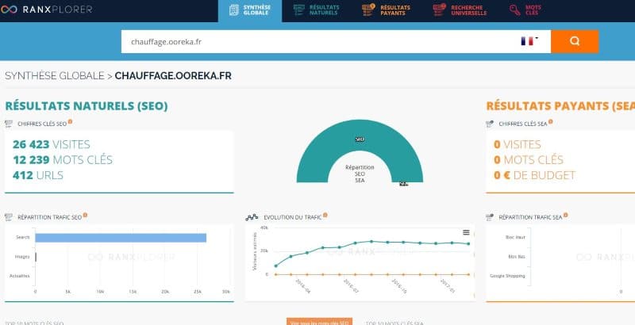Click the Ranxplorer infinity logo
635x325 pixels.
(9, 10)
